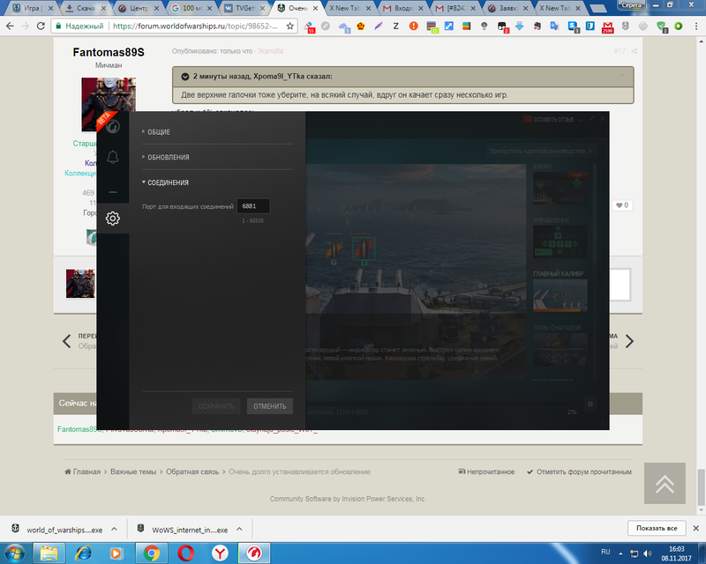Go to previous topic with left chevron

[67, 341]
